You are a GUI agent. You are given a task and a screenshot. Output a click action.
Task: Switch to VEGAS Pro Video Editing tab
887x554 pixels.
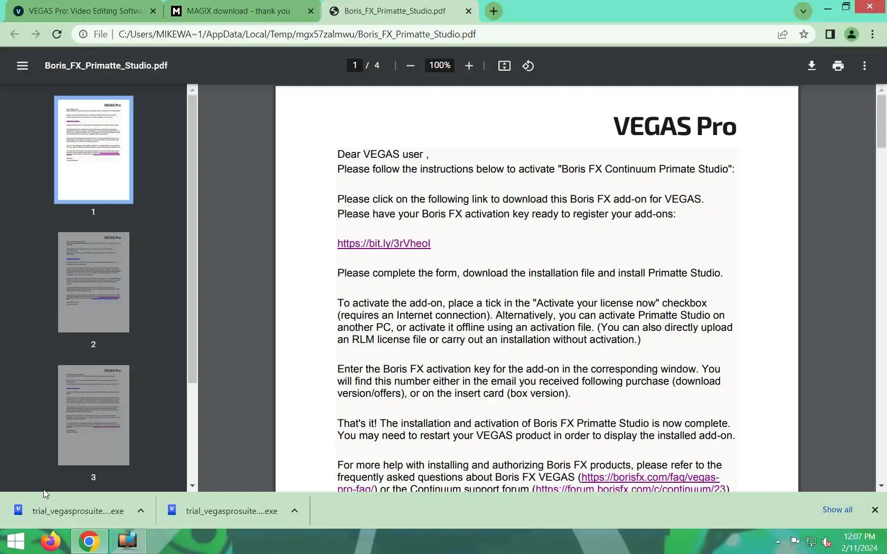[84, 11]
